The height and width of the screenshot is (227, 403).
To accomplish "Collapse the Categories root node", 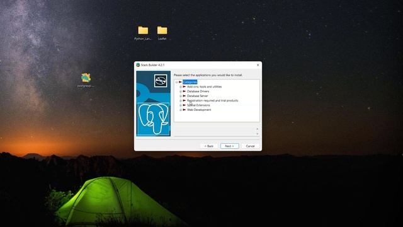I will click(176, 83).
